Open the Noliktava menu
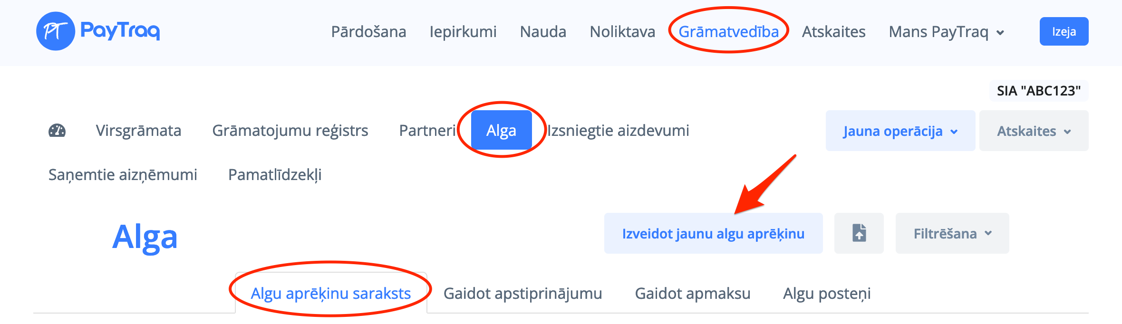 coord(622,32)
